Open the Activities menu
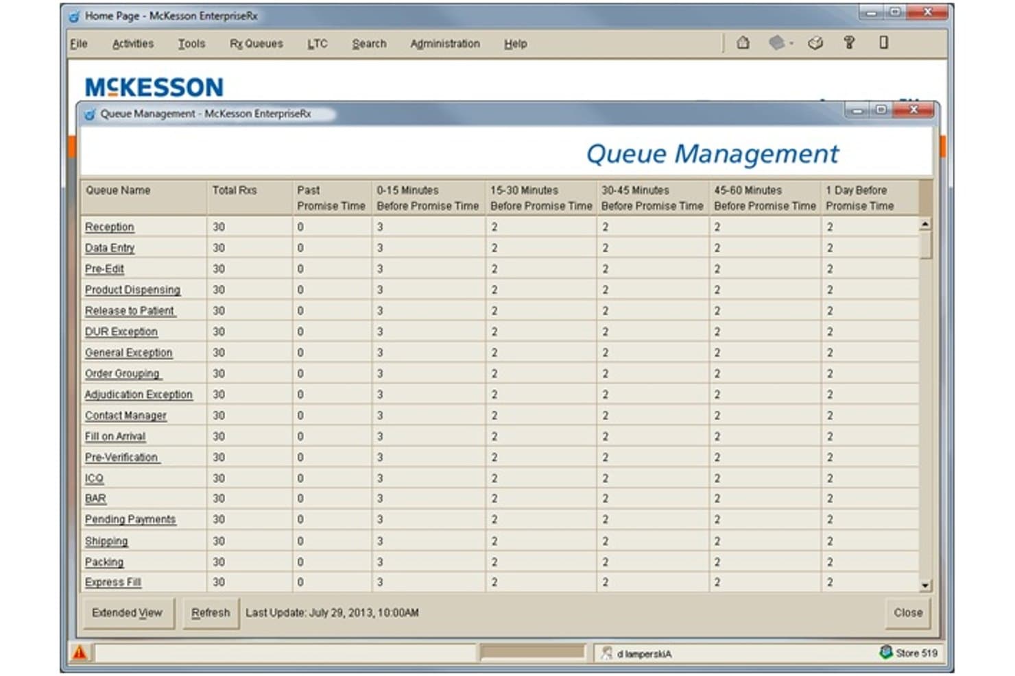This screenshot has width=1015, height=676. 133,44
